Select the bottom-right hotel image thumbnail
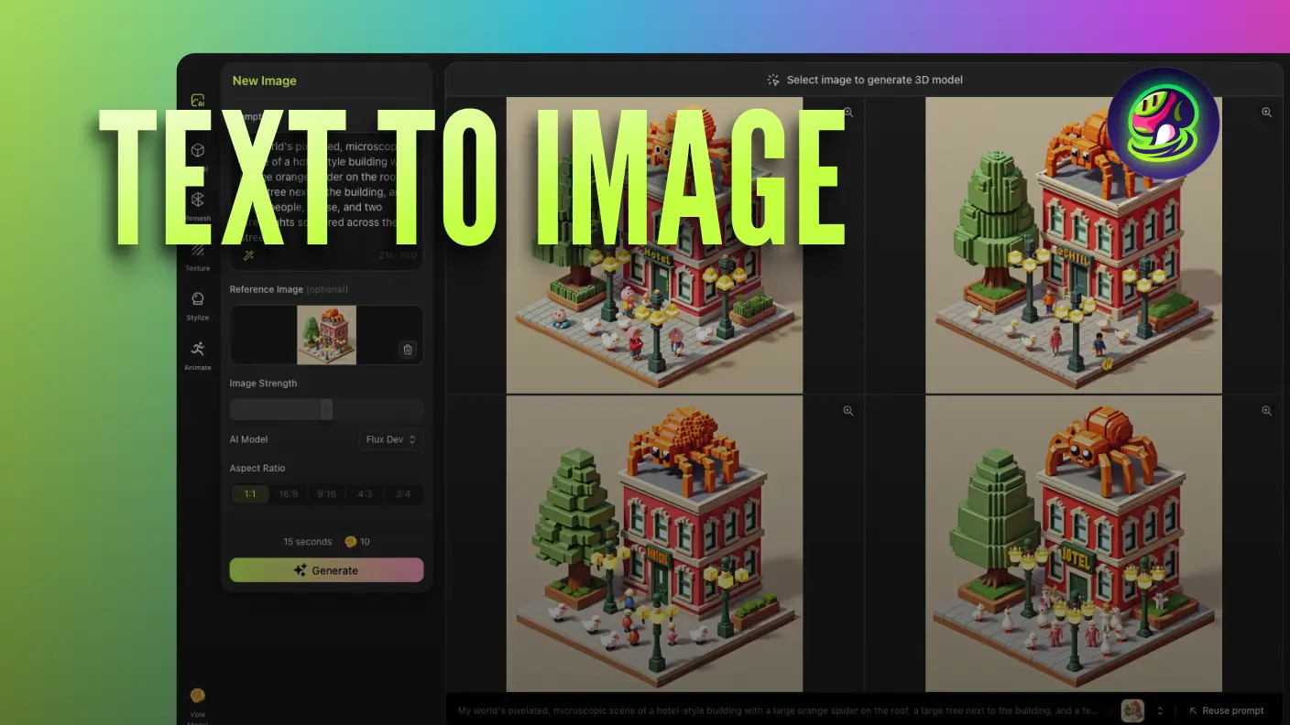1290x725 pixels. click(1073, 542)
